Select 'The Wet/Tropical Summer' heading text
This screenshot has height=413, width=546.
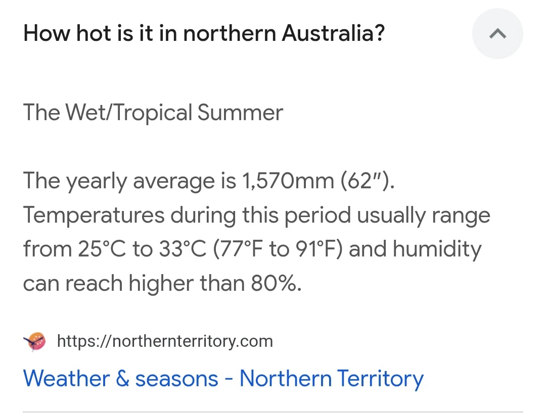pos(153,113)
